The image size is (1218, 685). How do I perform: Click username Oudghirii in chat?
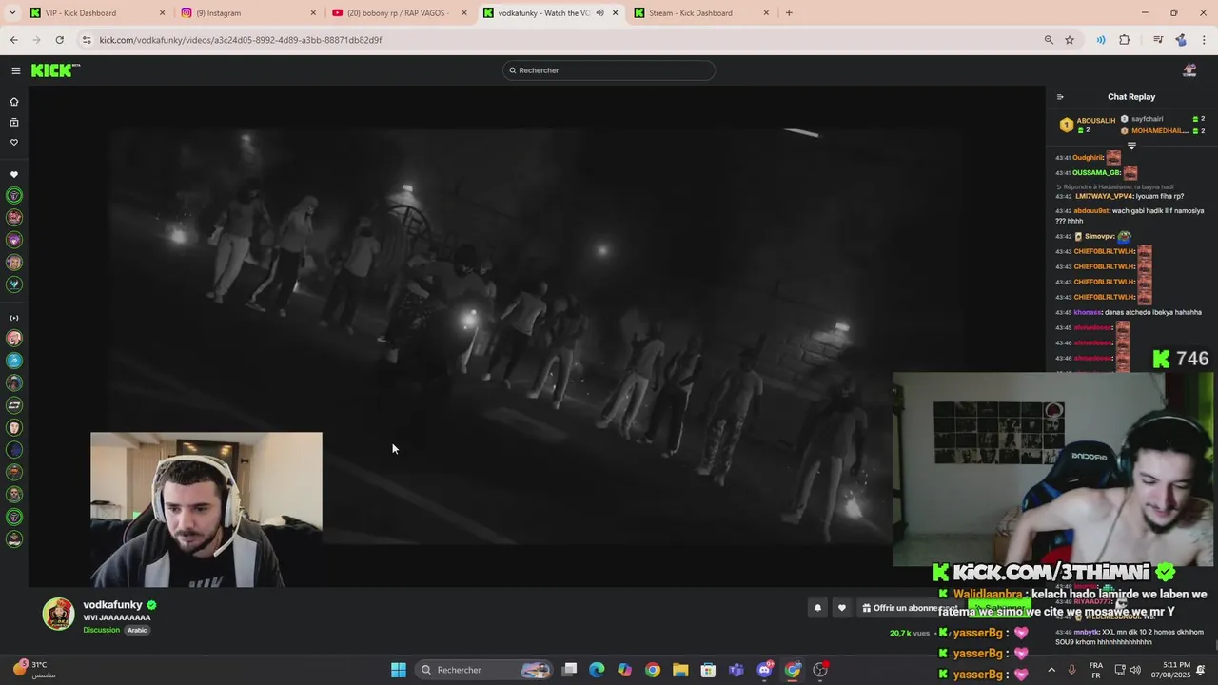1090,158
